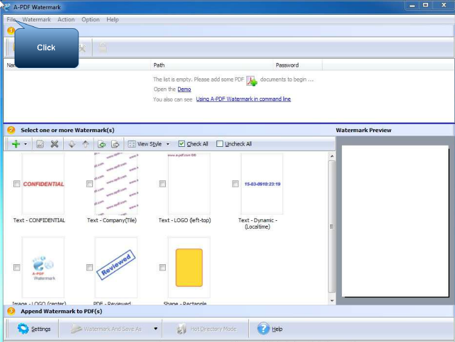Click the move watermark down arrow icon
The image size is (455, 342).
(72, 144)
